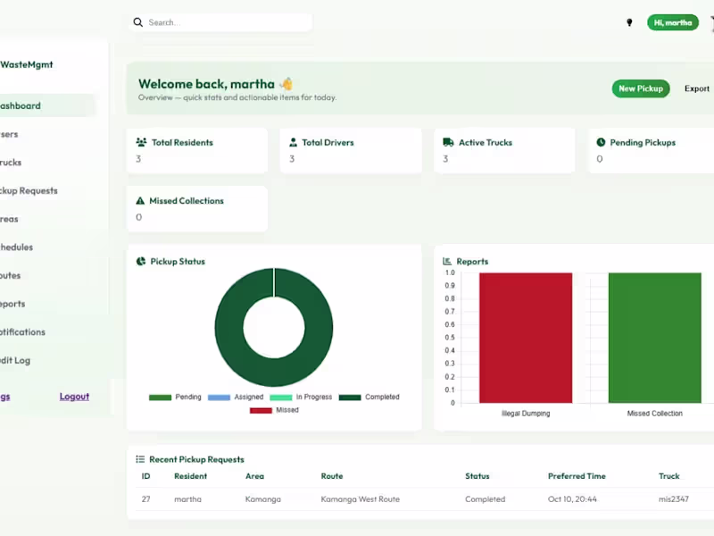Click the truck icon on Active Trucks card
714x536 pixels.
(x=446, y=141)
